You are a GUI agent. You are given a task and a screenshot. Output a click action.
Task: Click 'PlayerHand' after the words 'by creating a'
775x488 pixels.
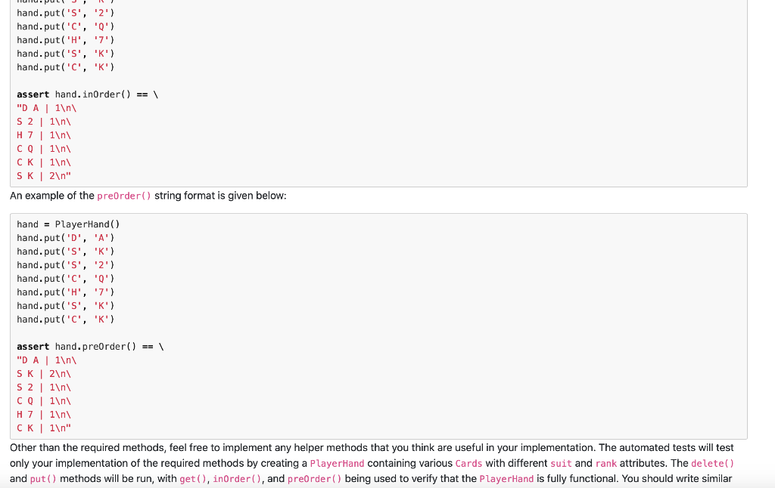click(337, 463)
